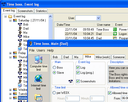Screen dimensions: 128x102
Task: Click the Thursday users group icon
Action: (x=15, y=57)
